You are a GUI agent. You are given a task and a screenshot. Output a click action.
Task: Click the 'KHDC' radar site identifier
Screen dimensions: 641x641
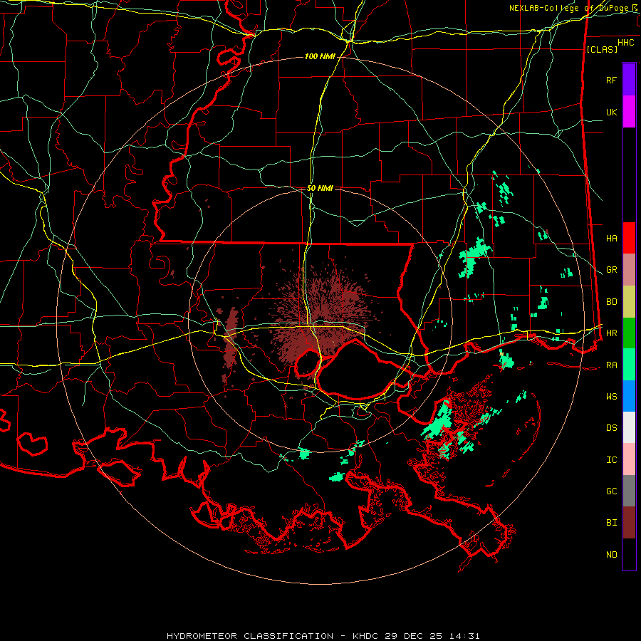[x=366, y=636]
